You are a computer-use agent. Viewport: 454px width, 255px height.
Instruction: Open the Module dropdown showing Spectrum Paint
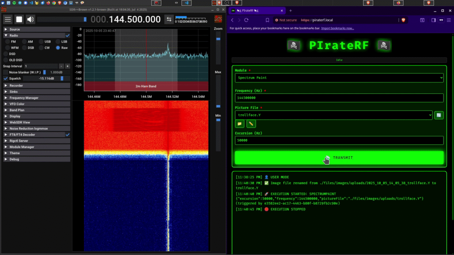pos(339,78)
